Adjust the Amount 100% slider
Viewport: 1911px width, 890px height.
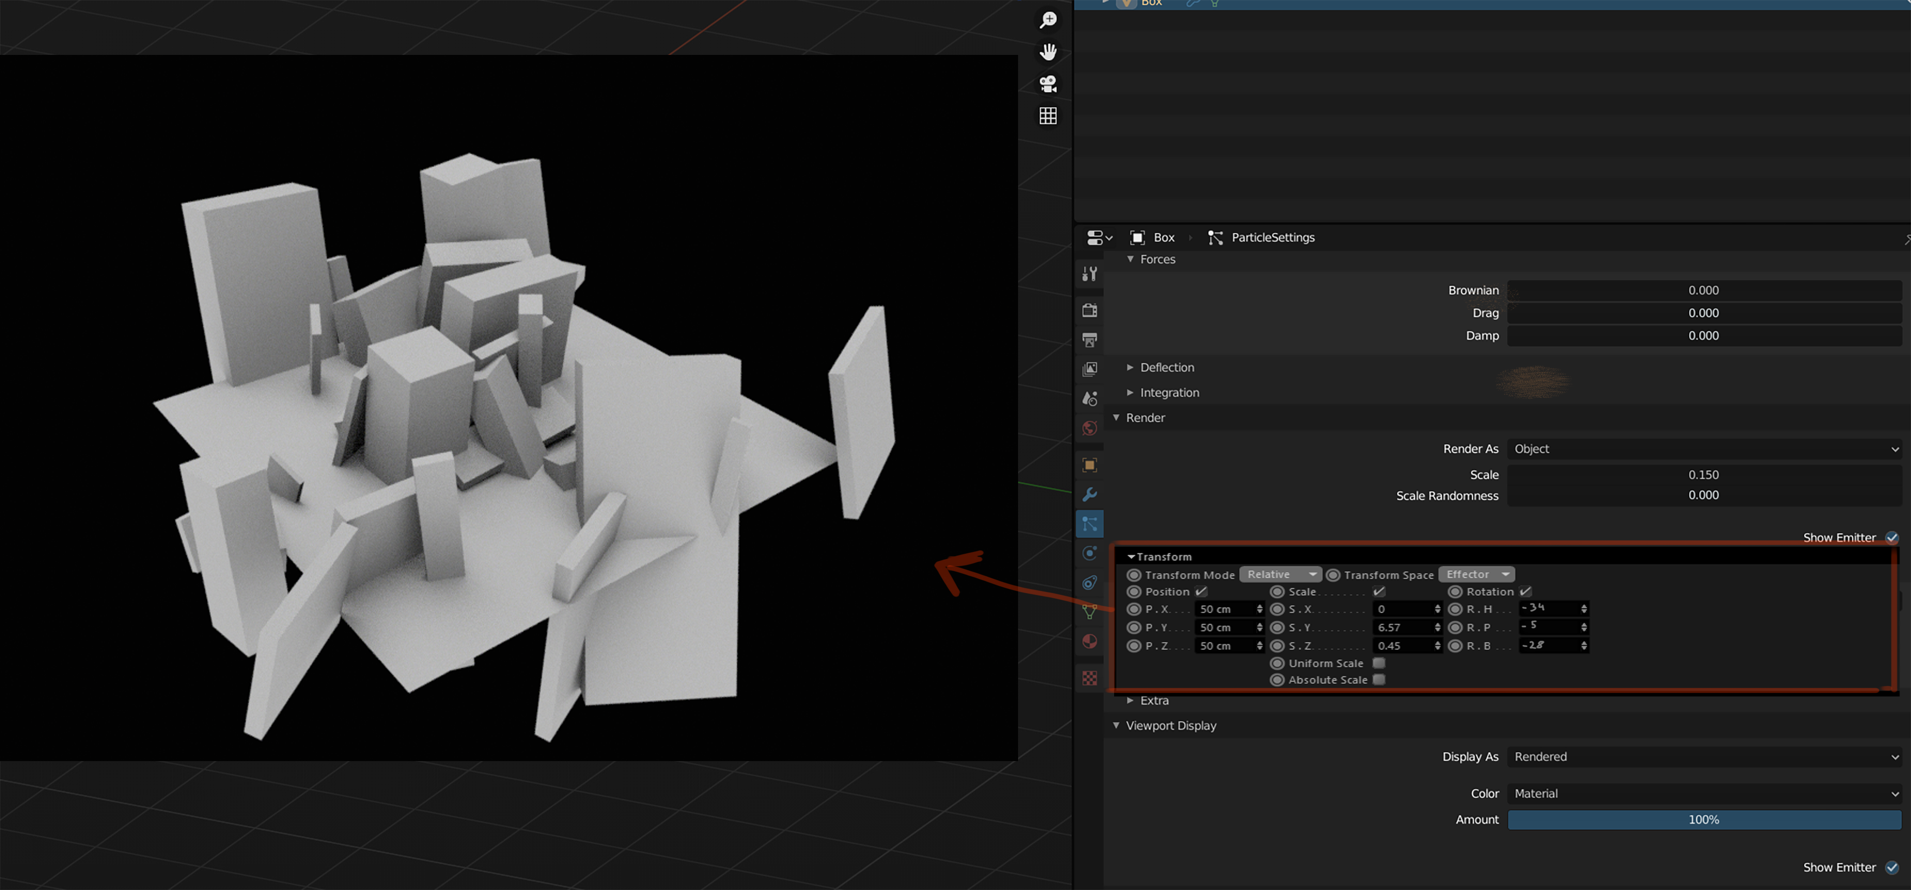[x=1704, y=819]
